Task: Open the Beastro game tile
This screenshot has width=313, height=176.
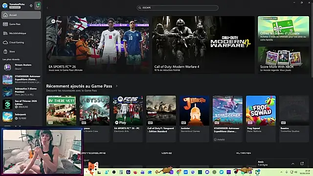Action: (294, 119)
